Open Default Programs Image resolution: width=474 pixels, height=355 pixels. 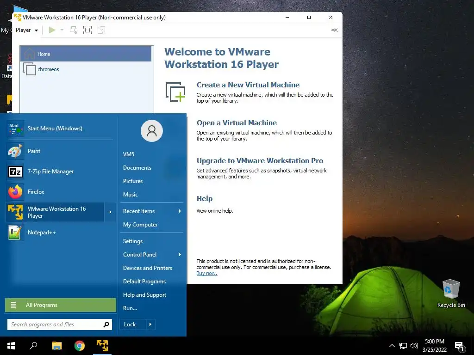click(144, 282)
